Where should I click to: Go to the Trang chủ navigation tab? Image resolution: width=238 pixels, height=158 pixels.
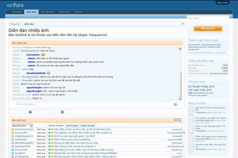[x=17, y=12]
